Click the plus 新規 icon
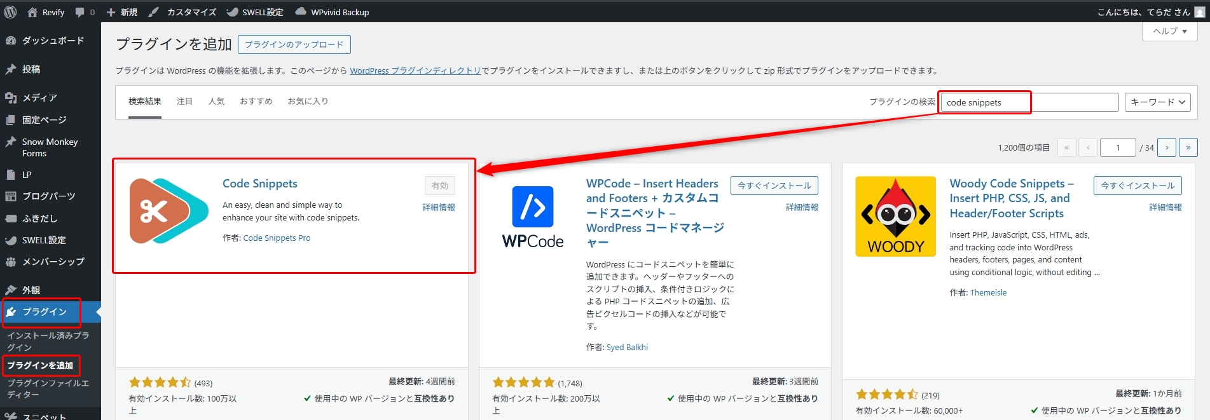1210x420 pixels. (111, 12)
